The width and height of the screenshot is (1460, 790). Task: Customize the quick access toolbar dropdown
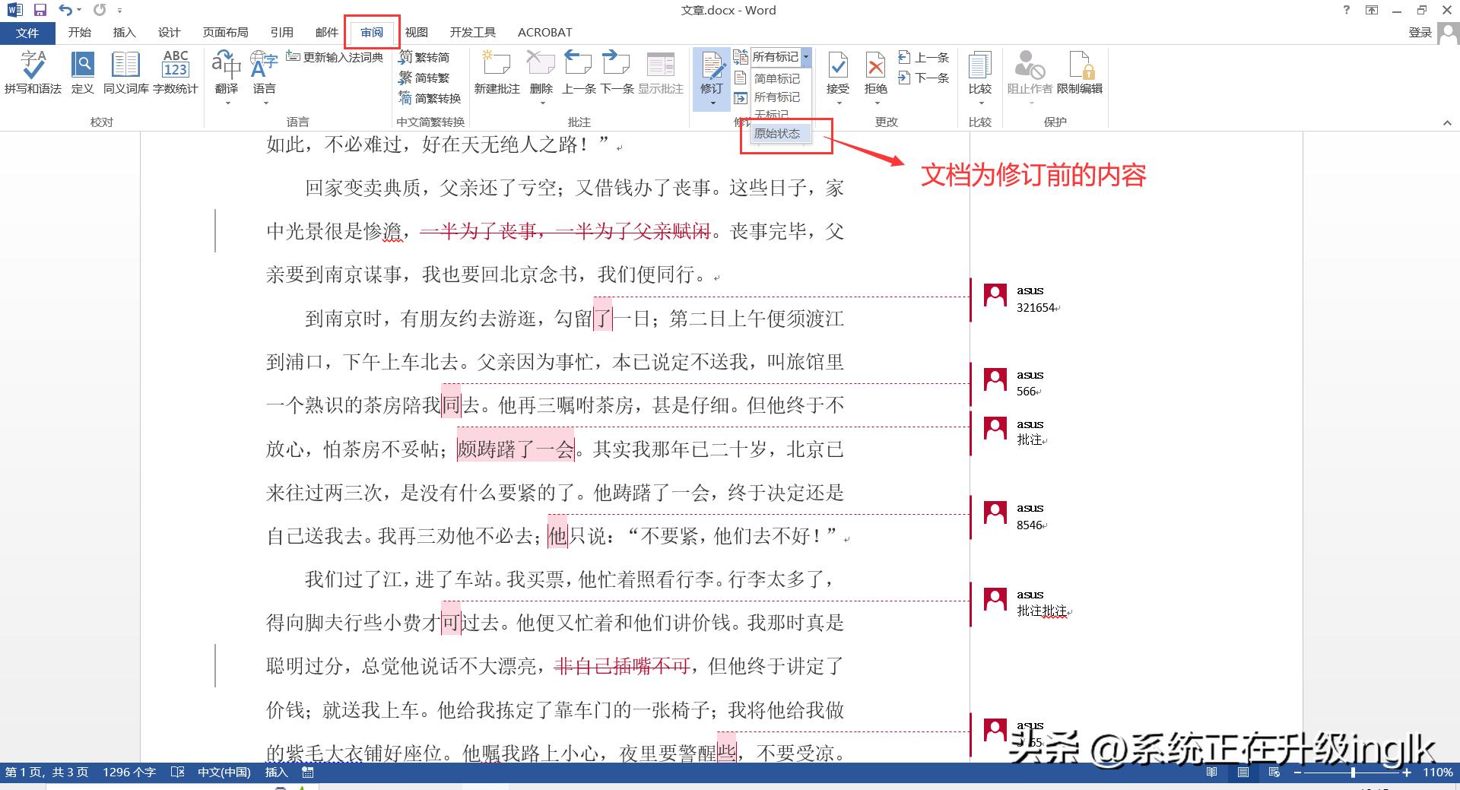click(x=119, y=10)
